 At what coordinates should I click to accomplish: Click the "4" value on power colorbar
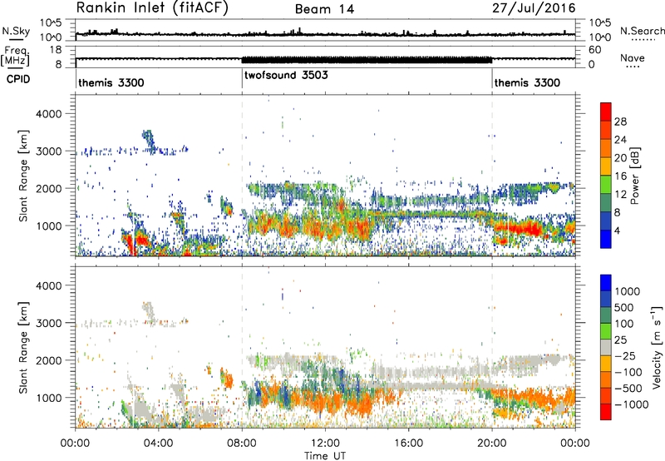(618, 230)
